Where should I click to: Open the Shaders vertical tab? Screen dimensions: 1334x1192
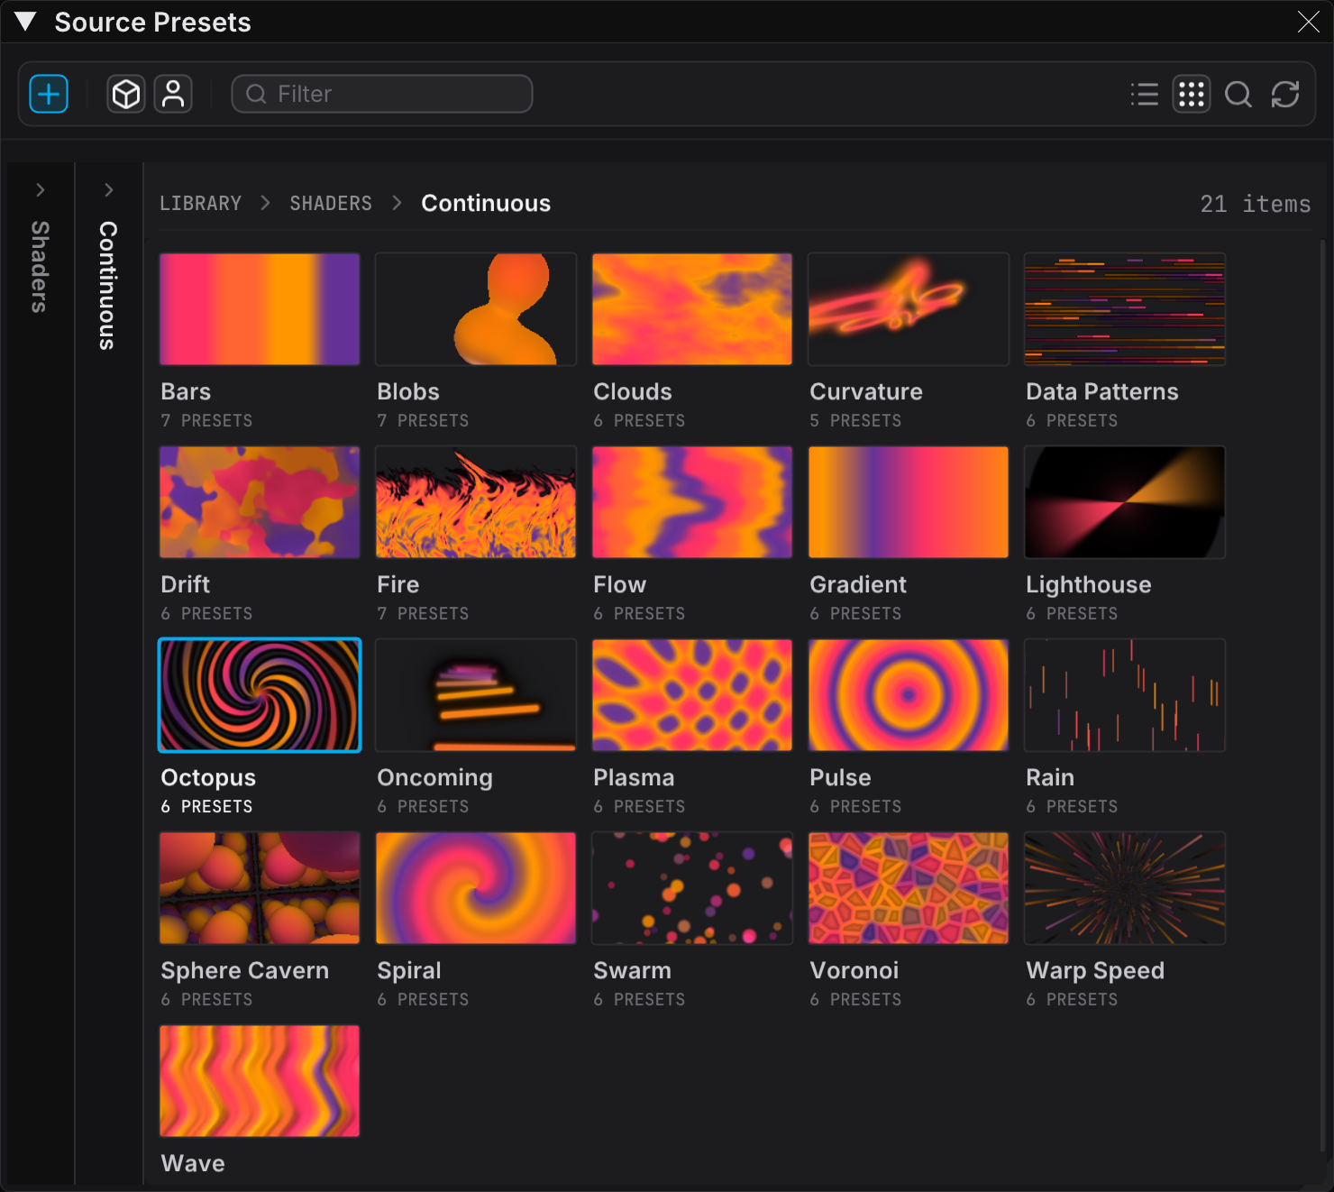pos(40,267)
